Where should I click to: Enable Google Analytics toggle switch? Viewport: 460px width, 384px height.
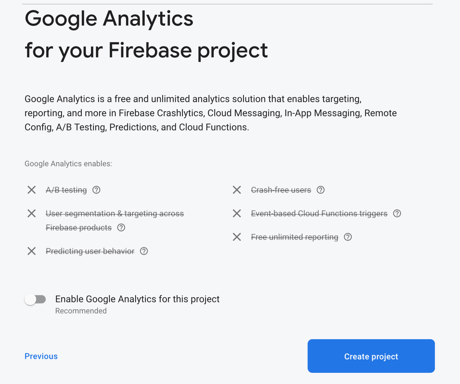pos(35,300)
